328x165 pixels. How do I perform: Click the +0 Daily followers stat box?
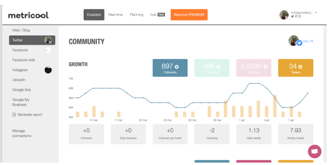point(128,134)
